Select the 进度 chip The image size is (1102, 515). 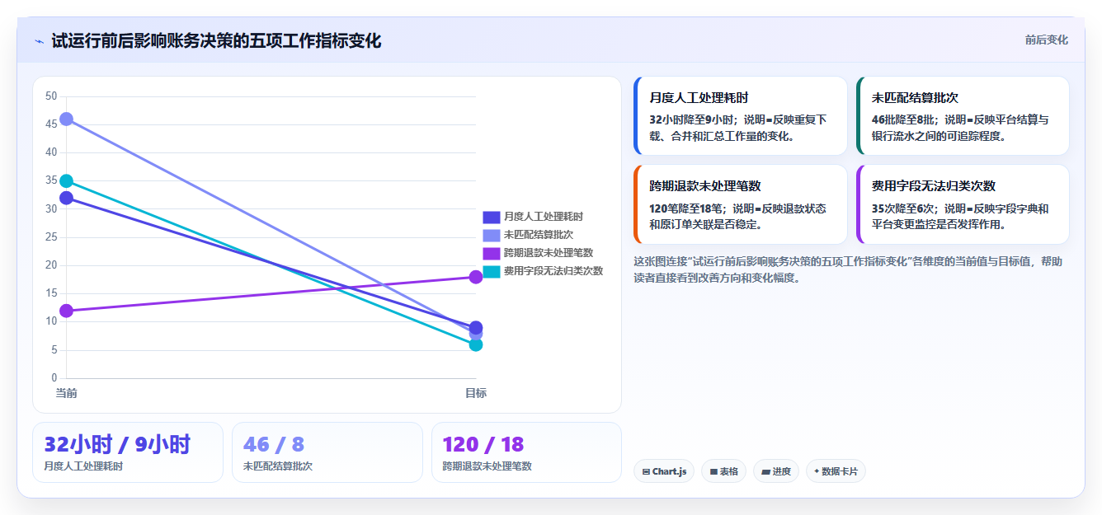[x=776, y=471]
